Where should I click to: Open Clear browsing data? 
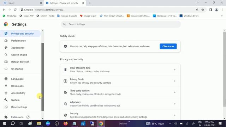coord(120,69)
